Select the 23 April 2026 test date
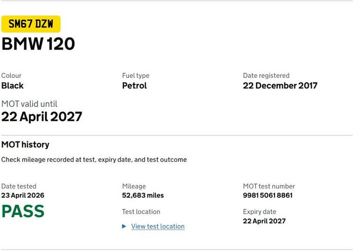354x251 pixels. tap(23, 195)
